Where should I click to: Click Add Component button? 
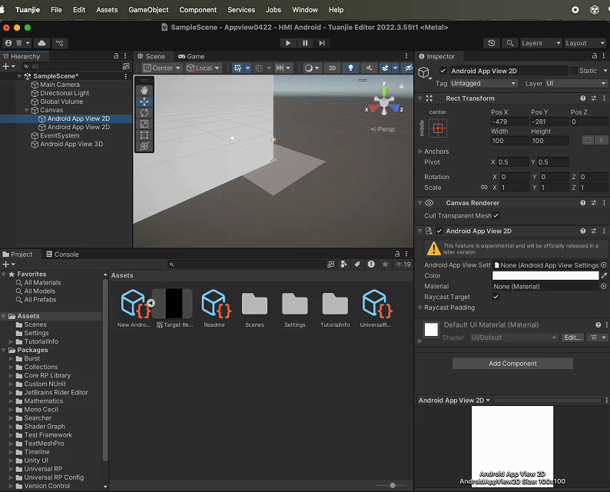(512, 364)
